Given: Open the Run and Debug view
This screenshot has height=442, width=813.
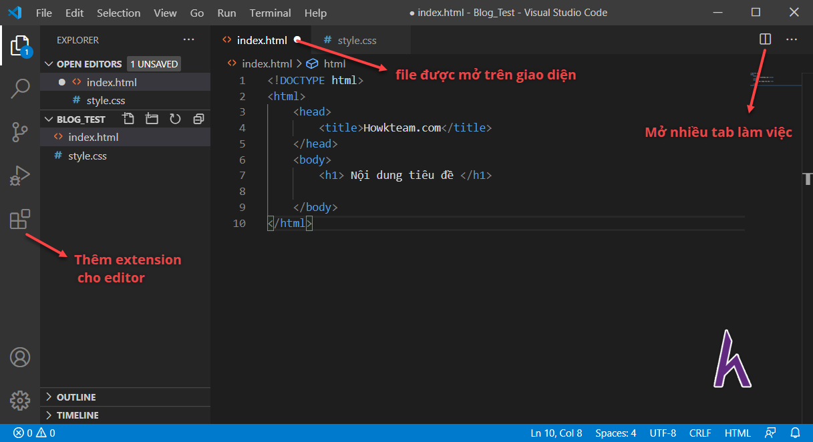Looking at the screenshot, I should click(x=20, y=176).
